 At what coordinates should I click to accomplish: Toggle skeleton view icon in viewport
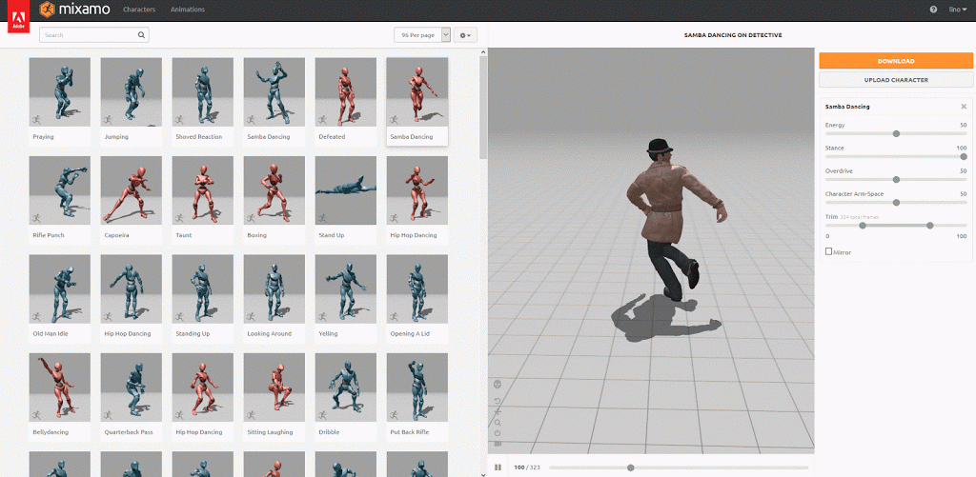pos(498,385)
